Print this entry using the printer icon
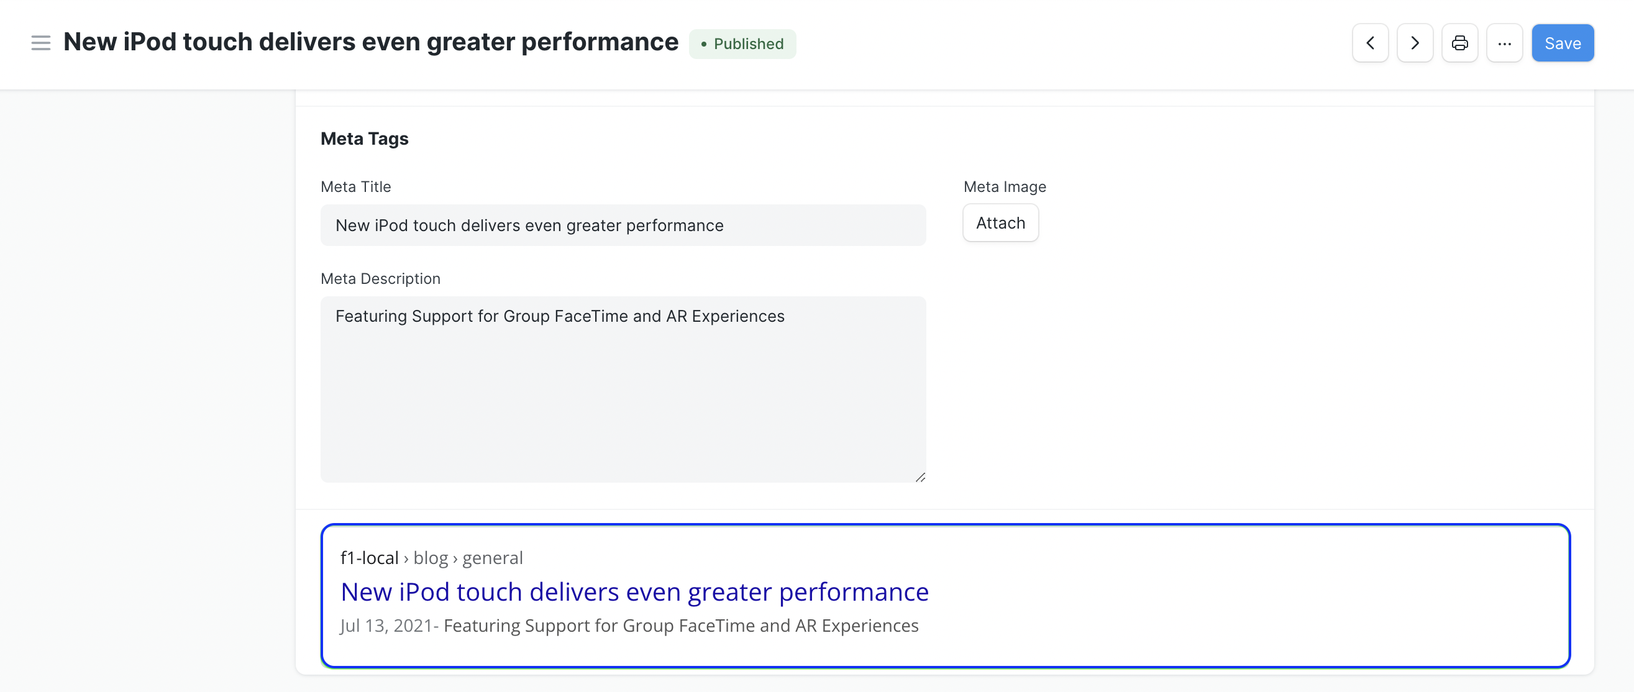This screenshot has height=692, width=1634. tap(1459, 42)
